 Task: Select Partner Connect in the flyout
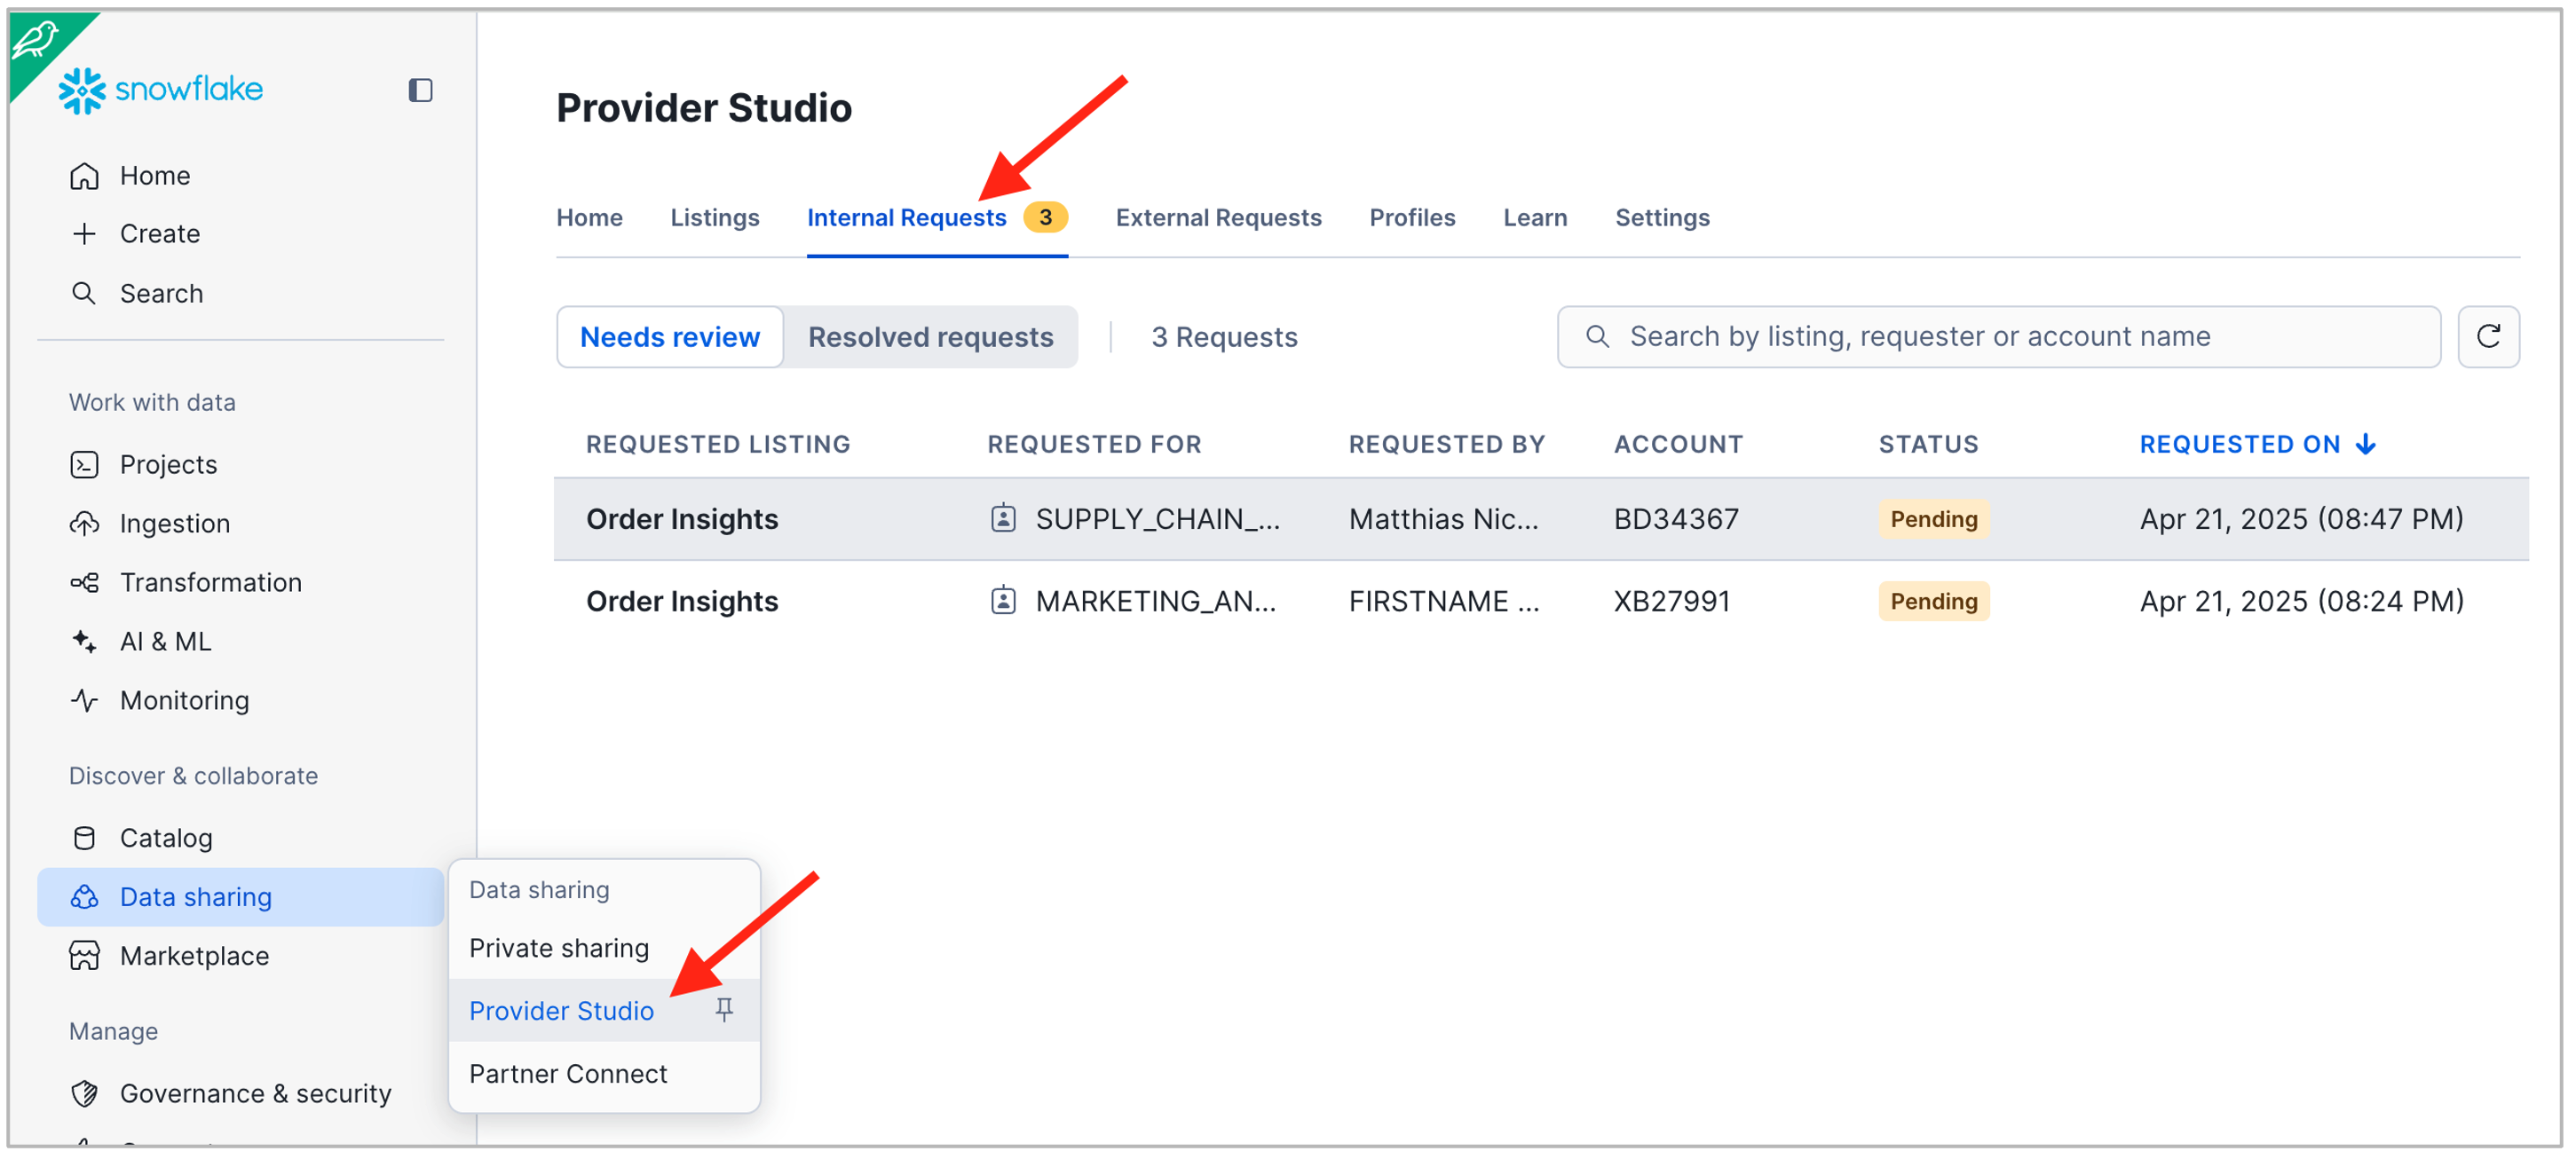567,1074
